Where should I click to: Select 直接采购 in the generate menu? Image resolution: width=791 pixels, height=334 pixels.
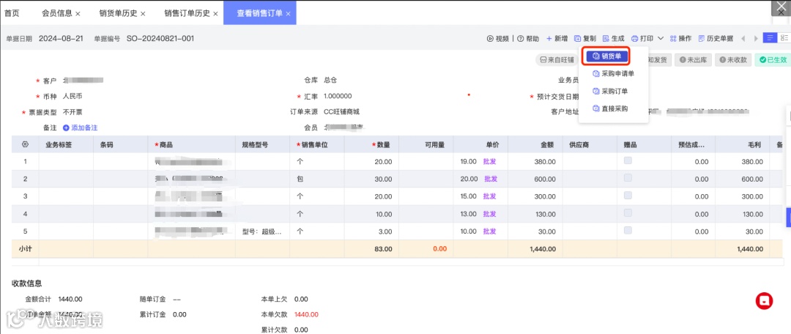click(610, 108)
